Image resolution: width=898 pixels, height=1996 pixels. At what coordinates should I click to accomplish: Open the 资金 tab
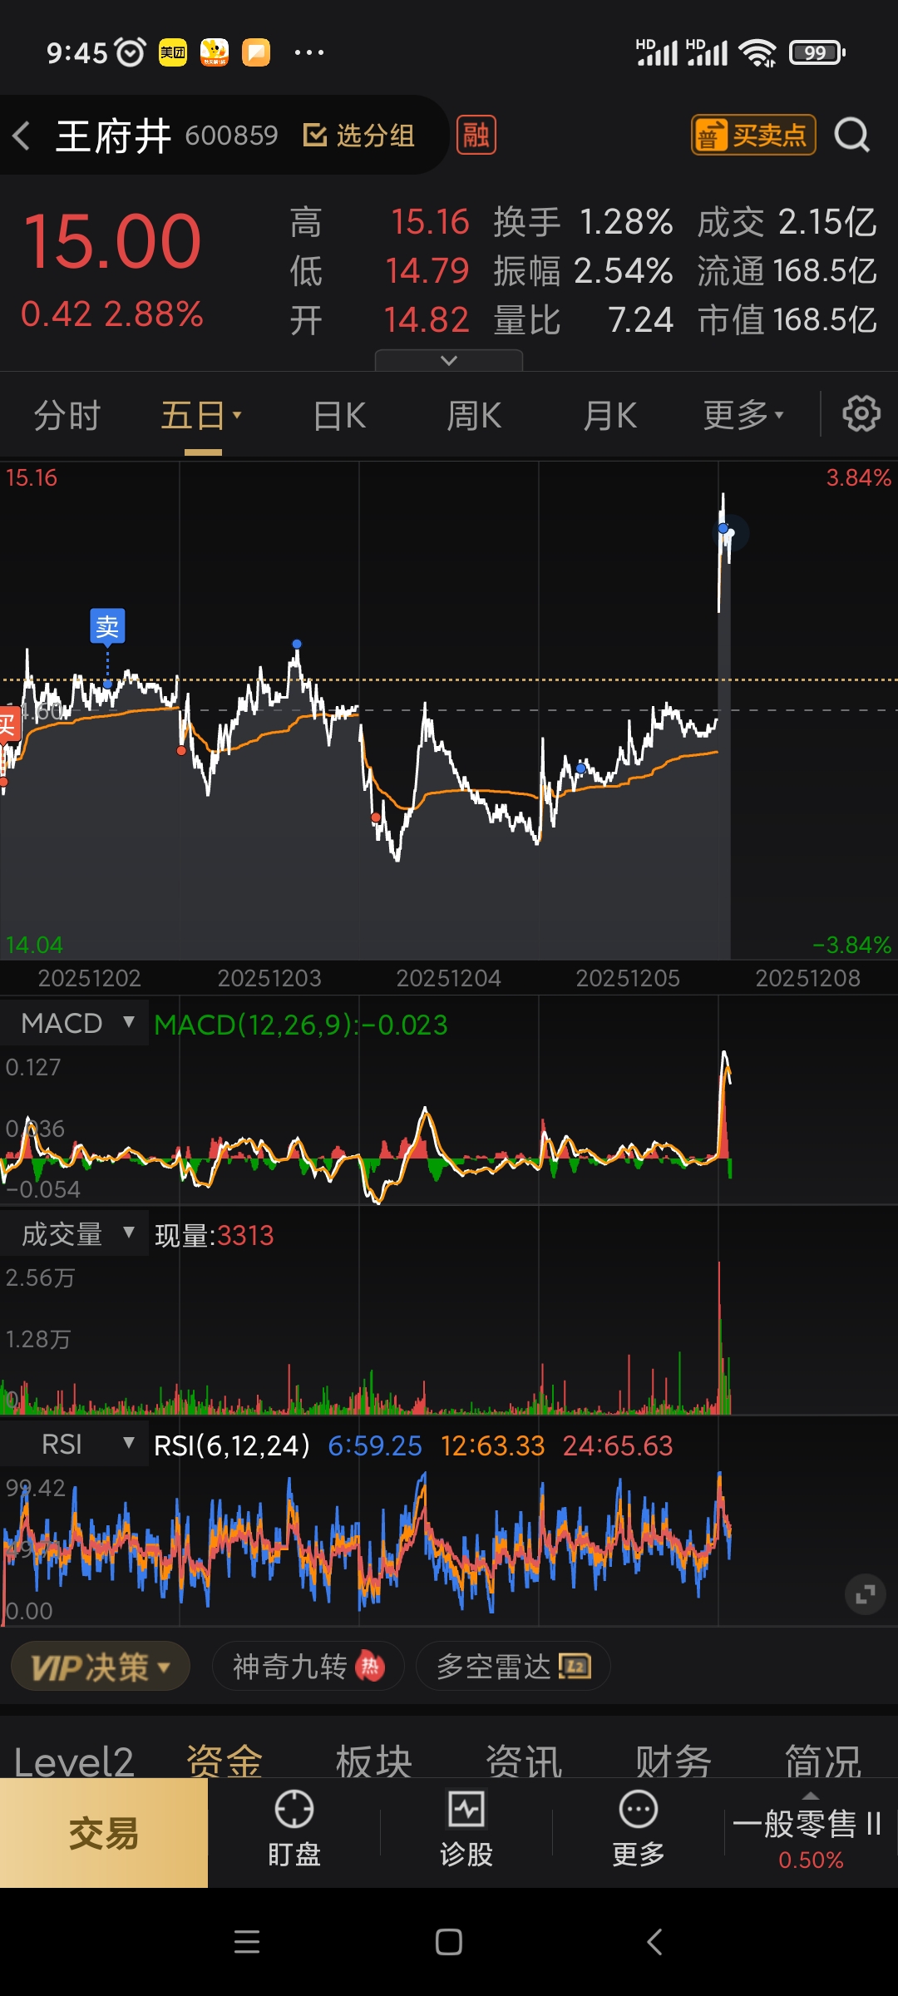point(224,1761)
